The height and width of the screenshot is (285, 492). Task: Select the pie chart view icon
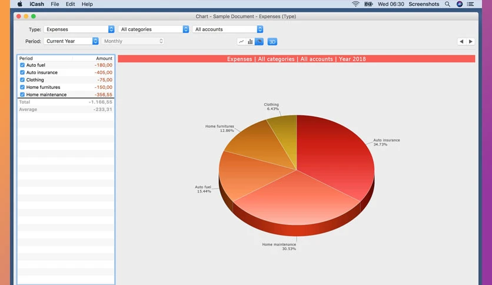pyautogui.click(x=259, y=41)
